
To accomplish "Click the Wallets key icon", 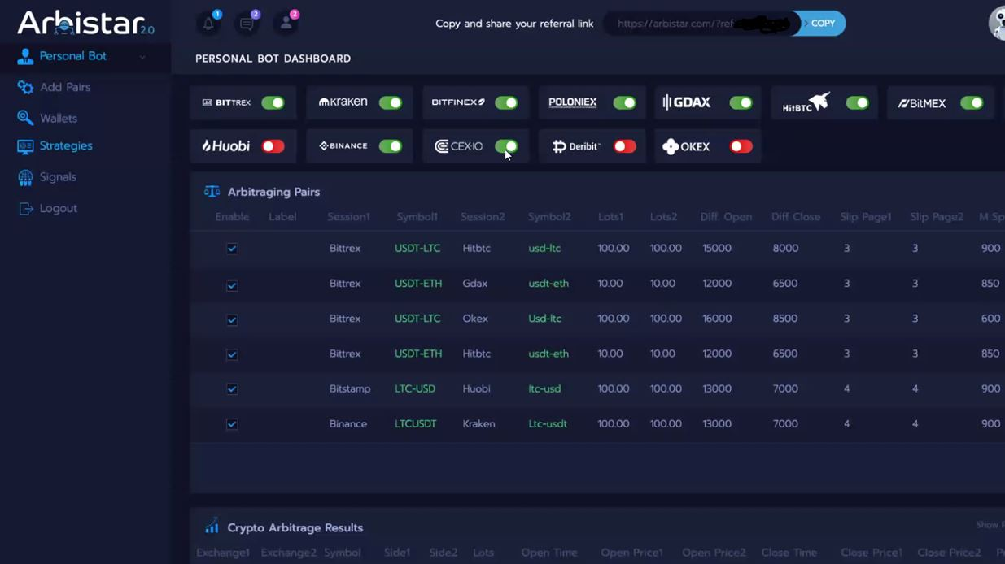I will [25, 118].
